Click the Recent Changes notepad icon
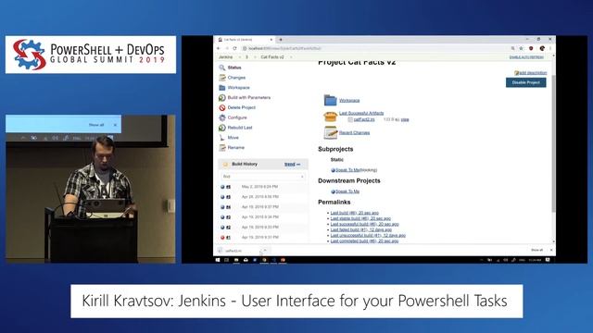 point(330,132)
